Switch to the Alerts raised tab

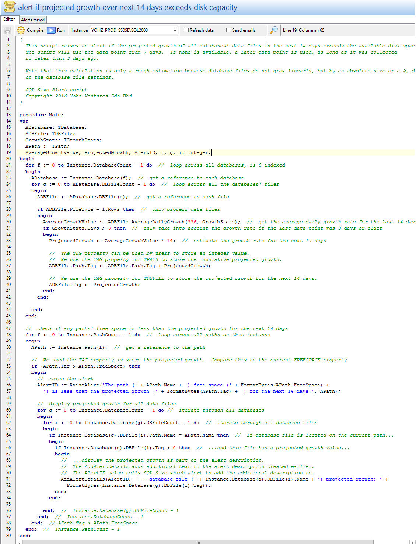click(33, 20)
